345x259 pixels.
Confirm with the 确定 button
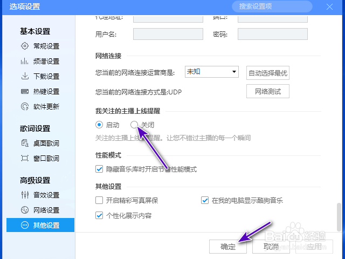(x=228, y=247)
